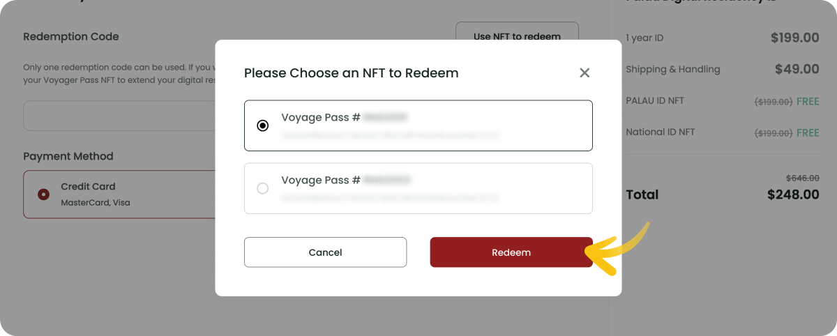Click the PALAU ID NFT FREE label
The image size is (837, 336).
click(x=808, y=101)
